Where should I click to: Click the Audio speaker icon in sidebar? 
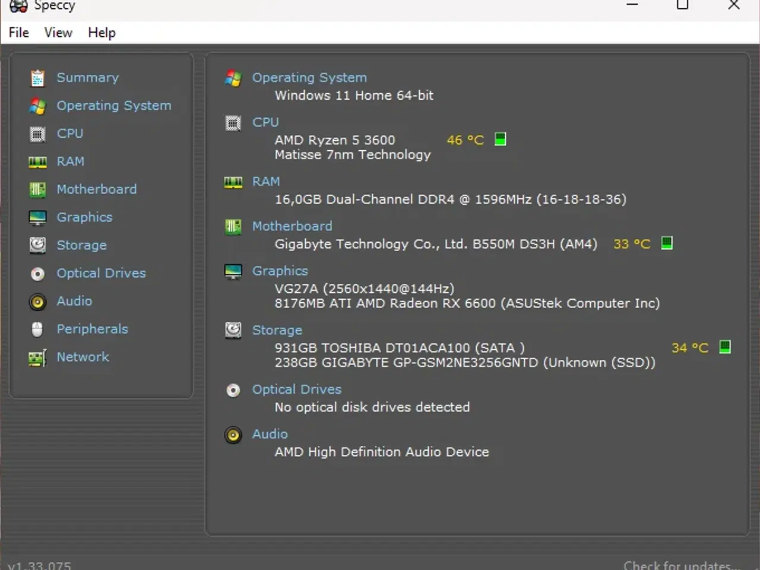coord(37,302)
